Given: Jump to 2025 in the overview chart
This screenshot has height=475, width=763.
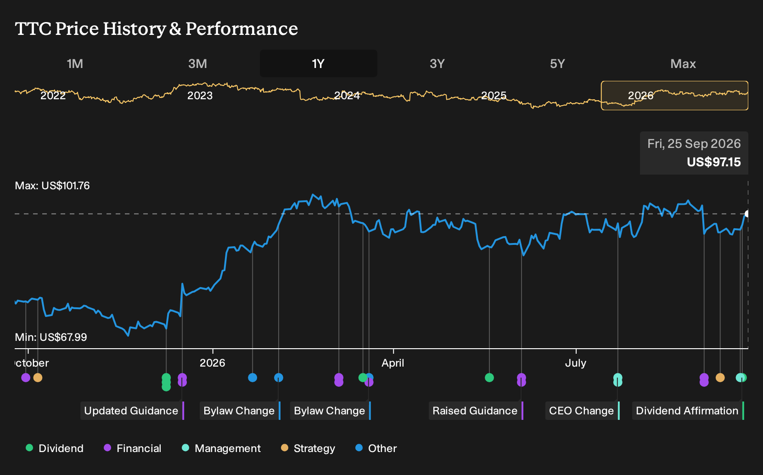Looking at the screenshot, I should [494, 96].
